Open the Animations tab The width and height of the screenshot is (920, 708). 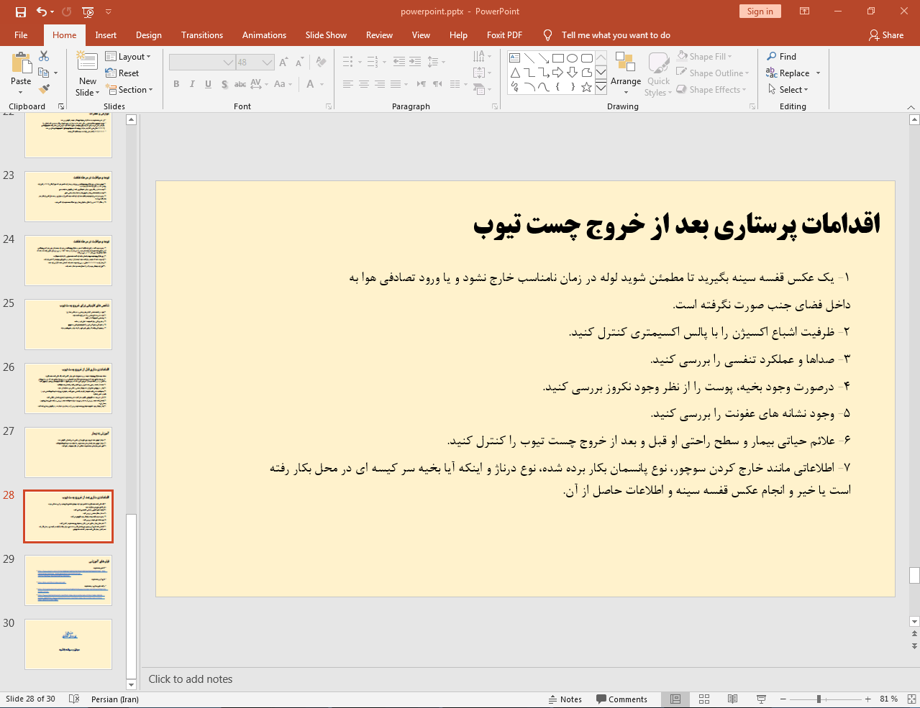[x=264, y=35]
